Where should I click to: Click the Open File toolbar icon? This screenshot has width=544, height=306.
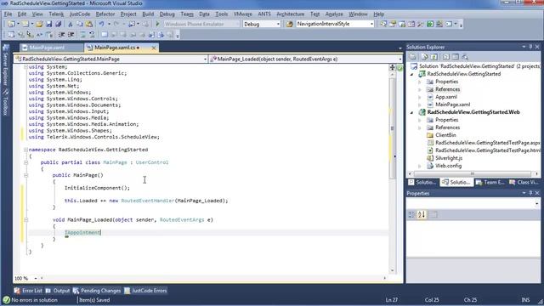[39, 24]
